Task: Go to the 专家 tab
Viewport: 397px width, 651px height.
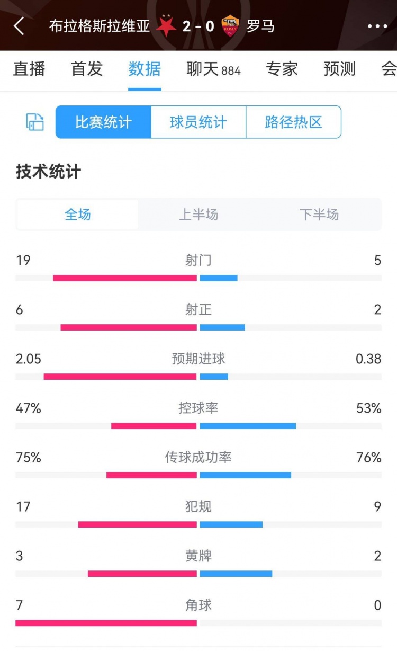Action: [x=282, y=69]
